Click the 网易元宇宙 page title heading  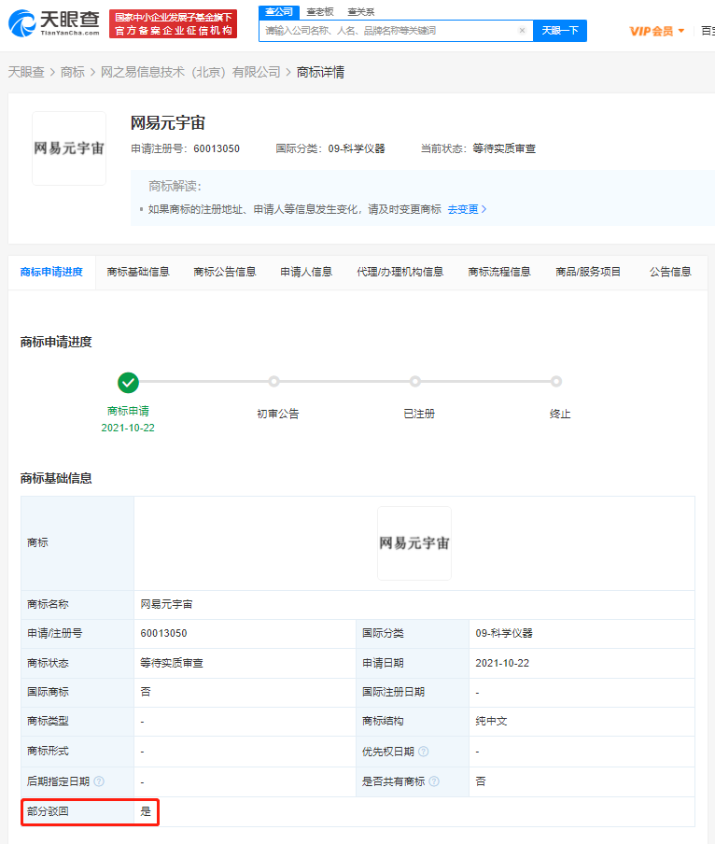coord(168,123)
